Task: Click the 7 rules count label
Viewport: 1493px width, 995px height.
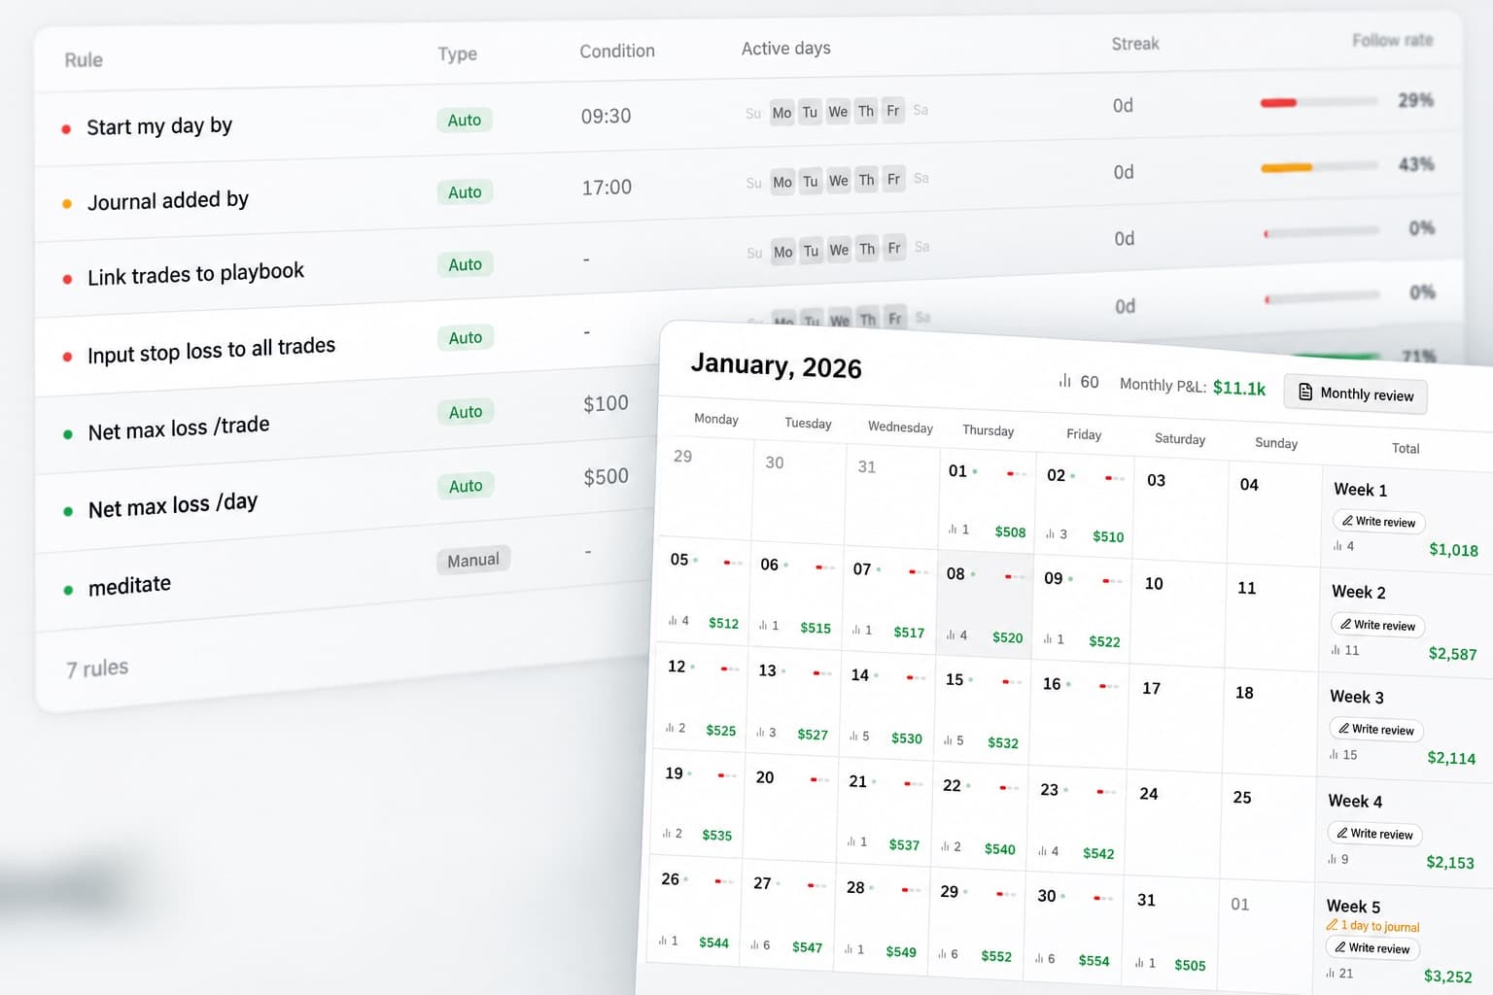Action: point(97,669)
